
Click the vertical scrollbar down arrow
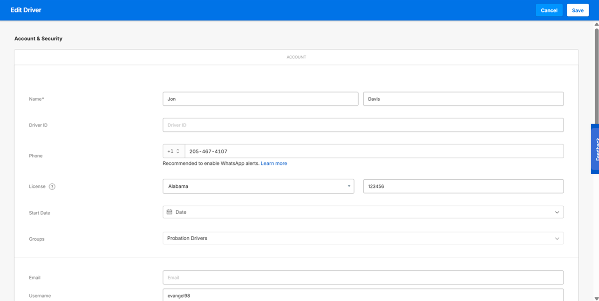pyautogui.click(x=596, y=298)
